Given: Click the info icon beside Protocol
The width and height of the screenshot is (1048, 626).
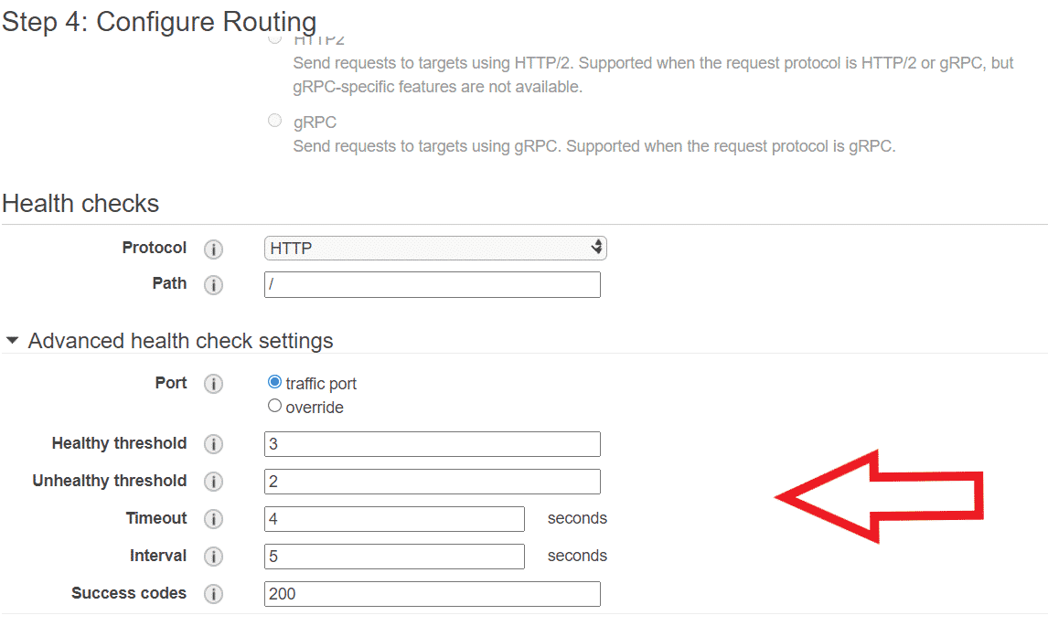Looking at the screenshot, I should 213,249.
